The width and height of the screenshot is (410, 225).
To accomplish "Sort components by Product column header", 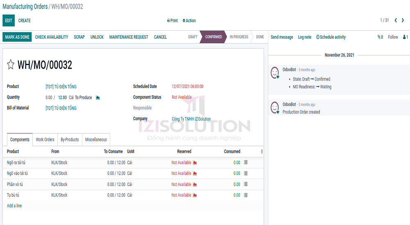I will click(x=13, y=151).
